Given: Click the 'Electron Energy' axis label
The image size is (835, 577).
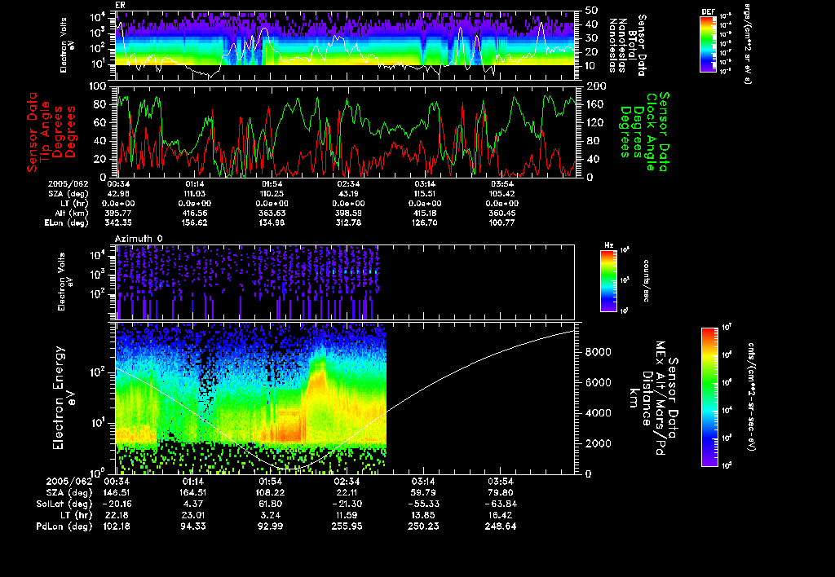Looking at the screenshot, I should coord(59,398).
